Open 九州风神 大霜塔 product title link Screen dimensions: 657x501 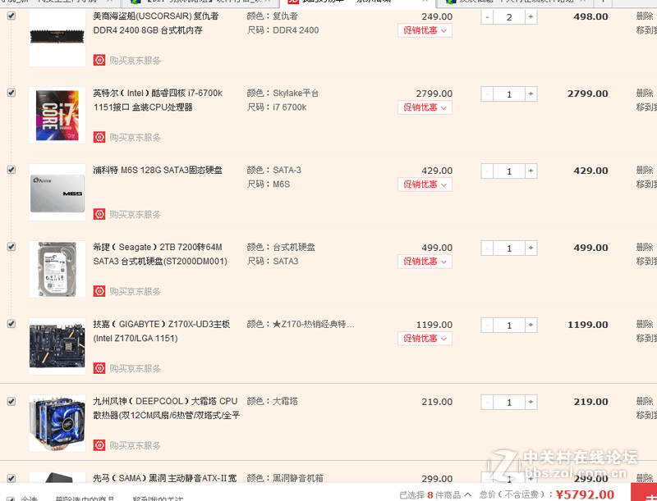pyautogui.click(x=167, y=408)
